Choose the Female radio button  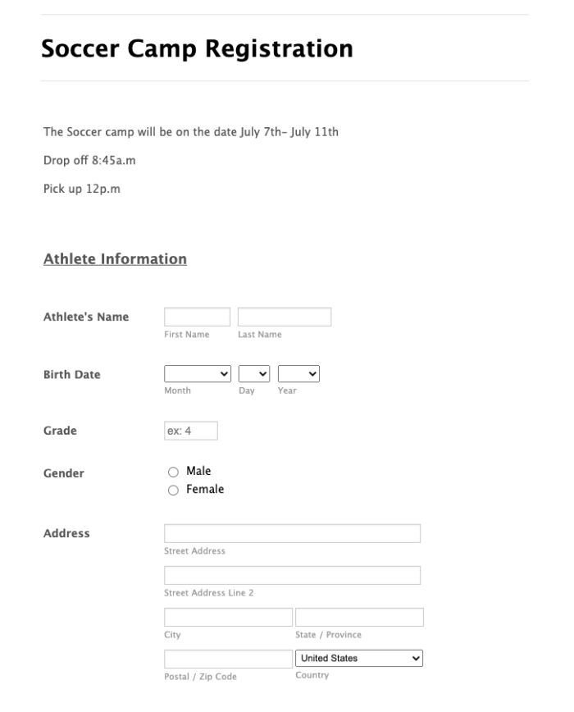172,491
